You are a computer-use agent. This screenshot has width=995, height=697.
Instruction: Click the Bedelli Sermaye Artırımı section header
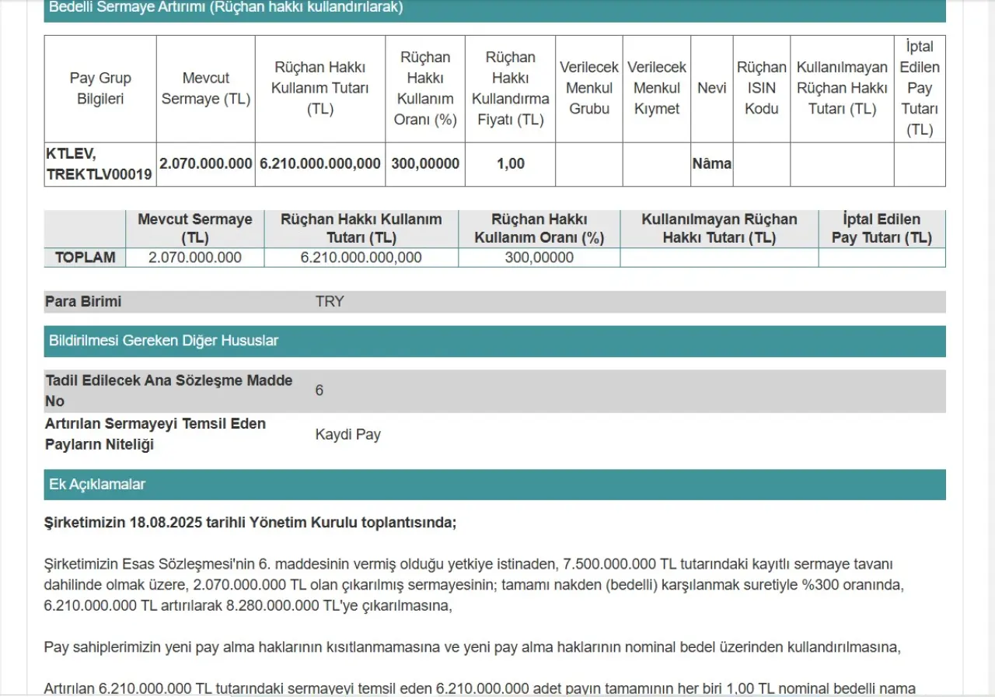[226, 8]
